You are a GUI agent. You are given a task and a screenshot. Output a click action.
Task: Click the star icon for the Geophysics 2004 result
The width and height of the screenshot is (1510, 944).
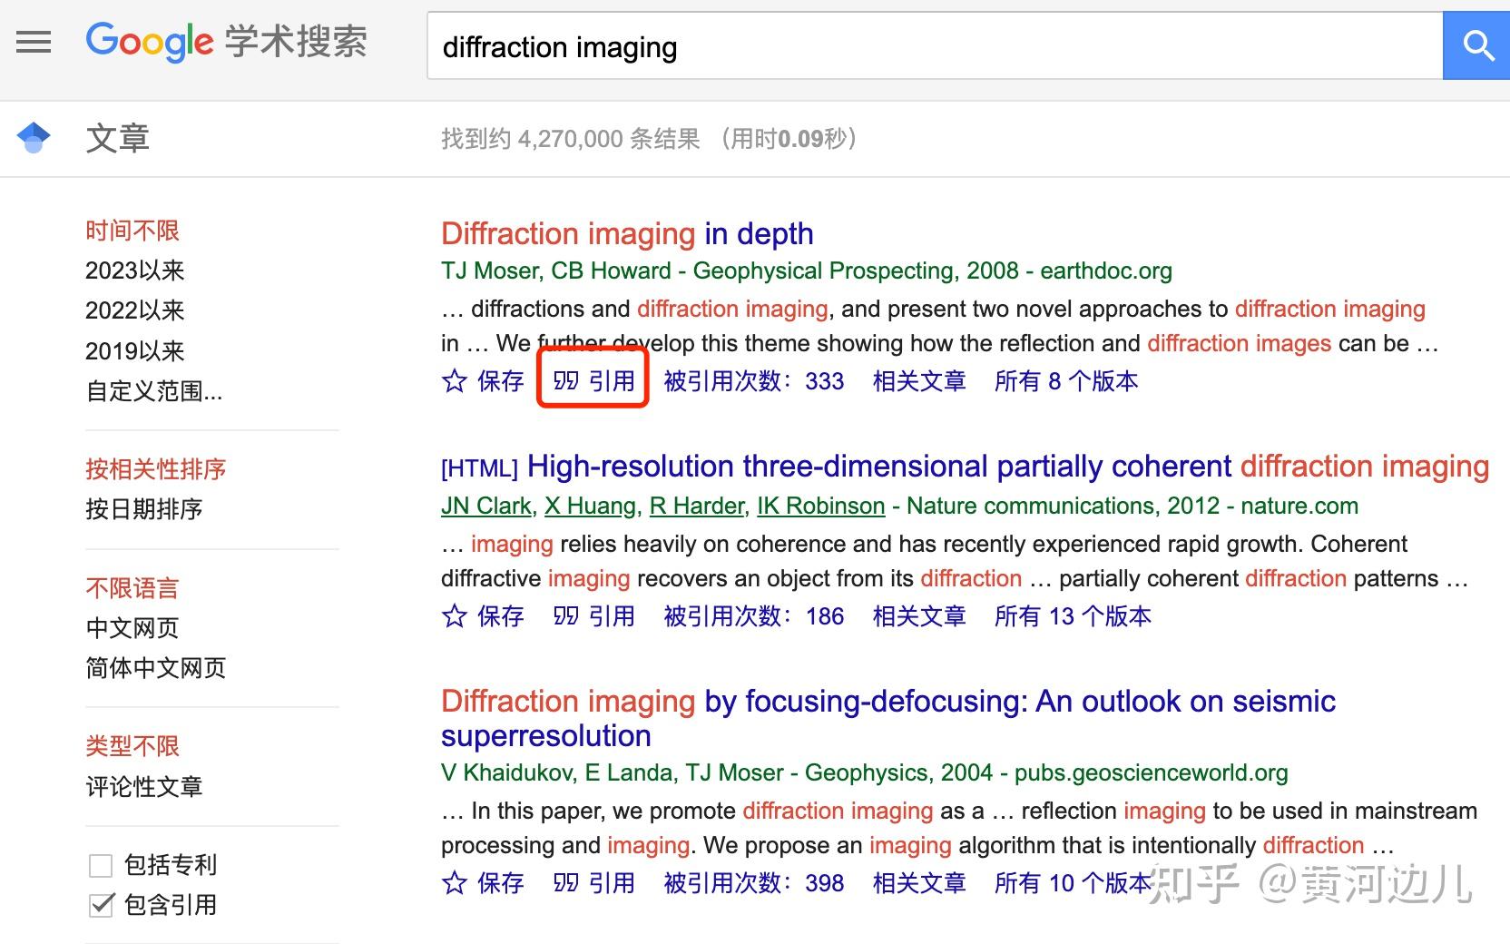coord(455,882)
